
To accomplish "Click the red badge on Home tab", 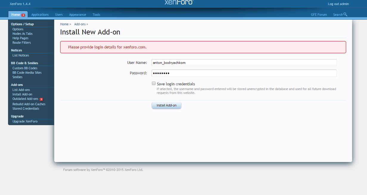I will click(23, 15).
